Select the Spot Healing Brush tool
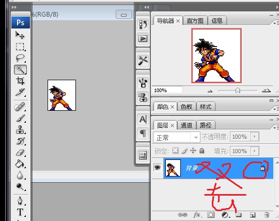Screen dimensions: 279x221 point(20,107)
